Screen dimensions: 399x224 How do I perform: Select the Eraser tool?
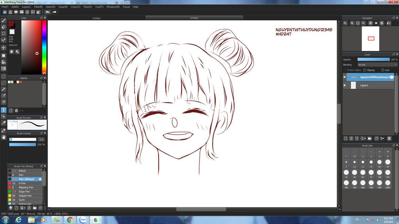click(4, 27)
